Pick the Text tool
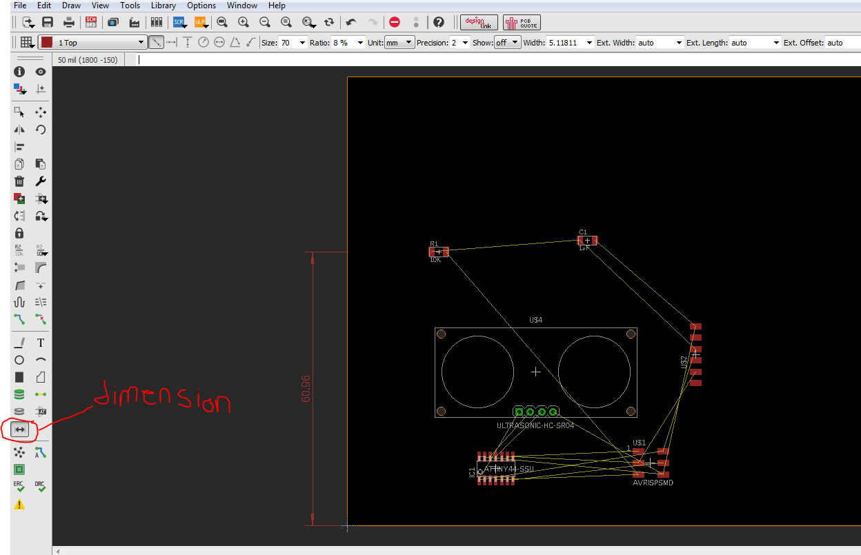Viewport: 861px width, 555px height. (x=41, y=343)
